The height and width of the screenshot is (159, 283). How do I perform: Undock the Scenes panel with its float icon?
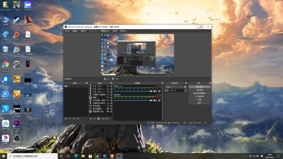(x=87, y=83)
